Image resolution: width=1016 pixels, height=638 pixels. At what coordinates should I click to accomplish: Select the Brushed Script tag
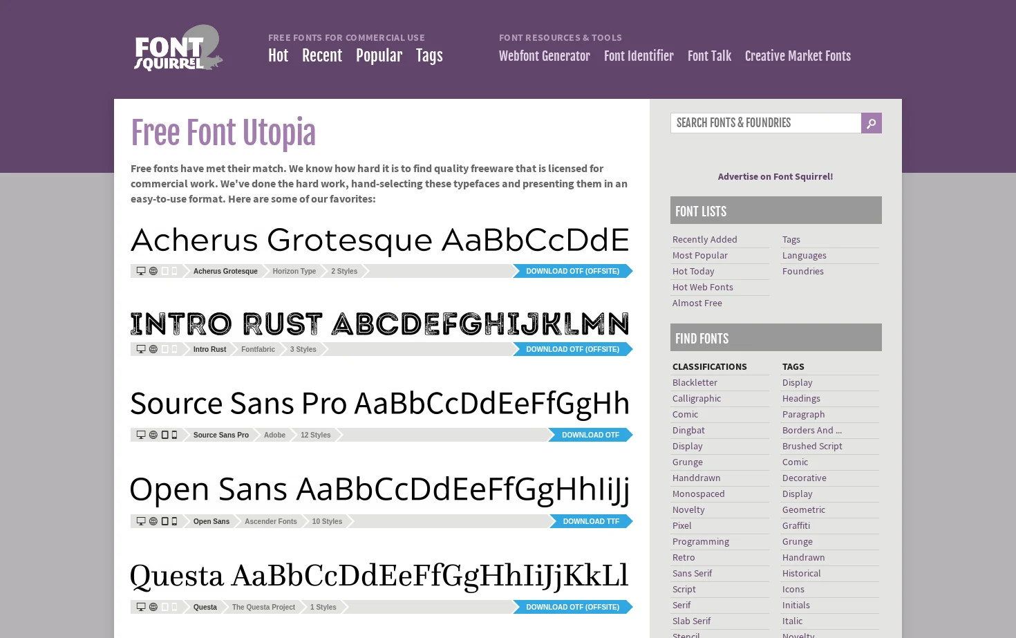point(813,446)
